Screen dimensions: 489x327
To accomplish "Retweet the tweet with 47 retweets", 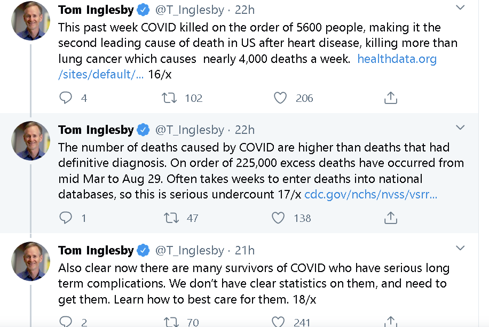I will (171, 218).
